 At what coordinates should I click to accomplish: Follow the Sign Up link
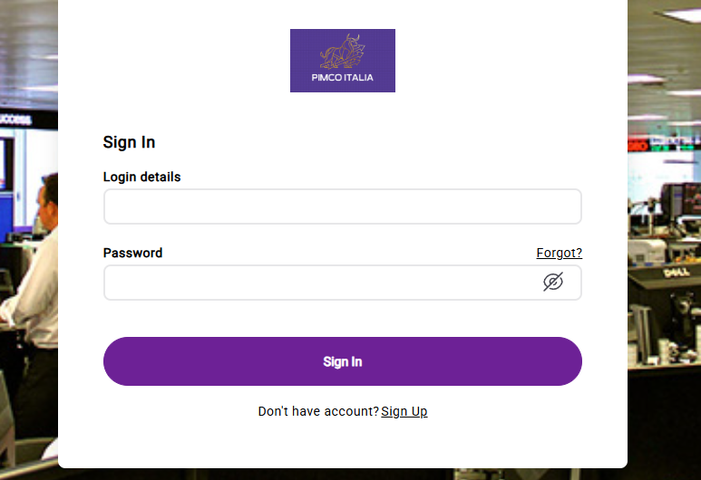point(404,411)
